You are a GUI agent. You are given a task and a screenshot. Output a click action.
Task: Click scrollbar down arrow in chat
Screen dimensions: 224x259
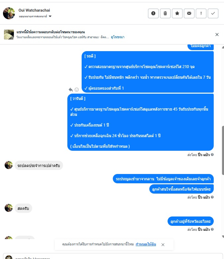pos(223,236)
